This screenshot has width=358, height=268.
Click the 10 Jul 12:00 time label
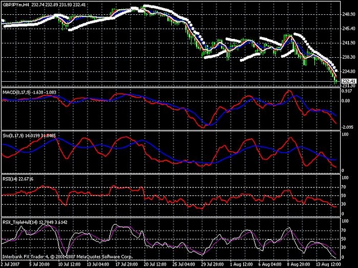click(69, 265)
